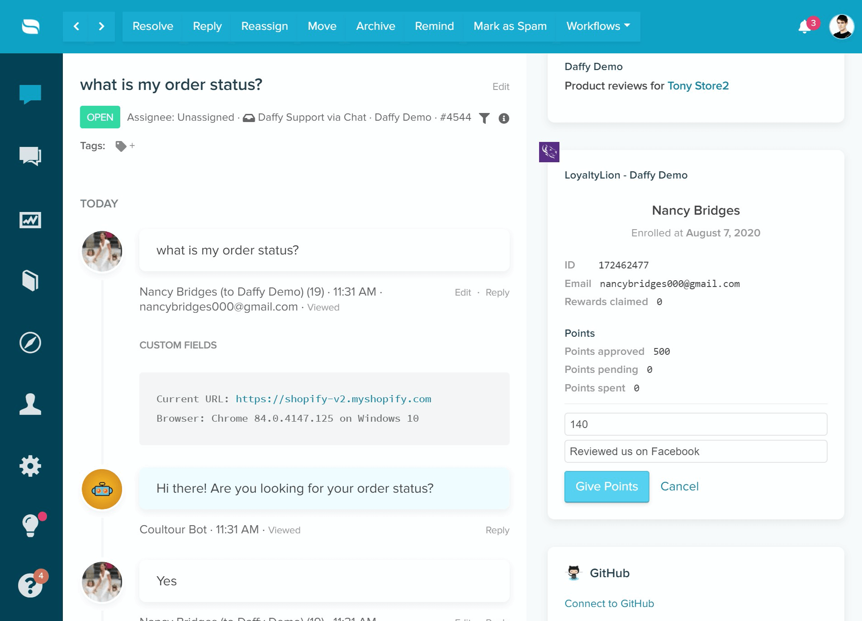
Task: Open the compass explore sidebar icon
Action: pyautogui.click(x=30, y=343)
